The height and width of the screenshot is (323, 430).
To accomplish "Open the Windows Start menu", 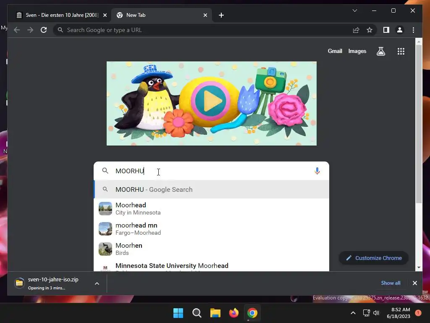I will click(178, 313).
